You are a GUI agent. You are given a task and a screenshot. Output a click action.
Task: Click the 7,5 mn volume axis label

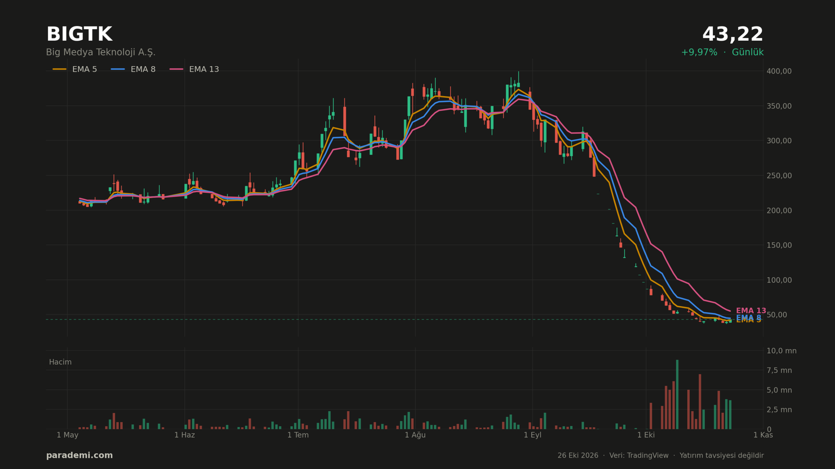[779, 371]
